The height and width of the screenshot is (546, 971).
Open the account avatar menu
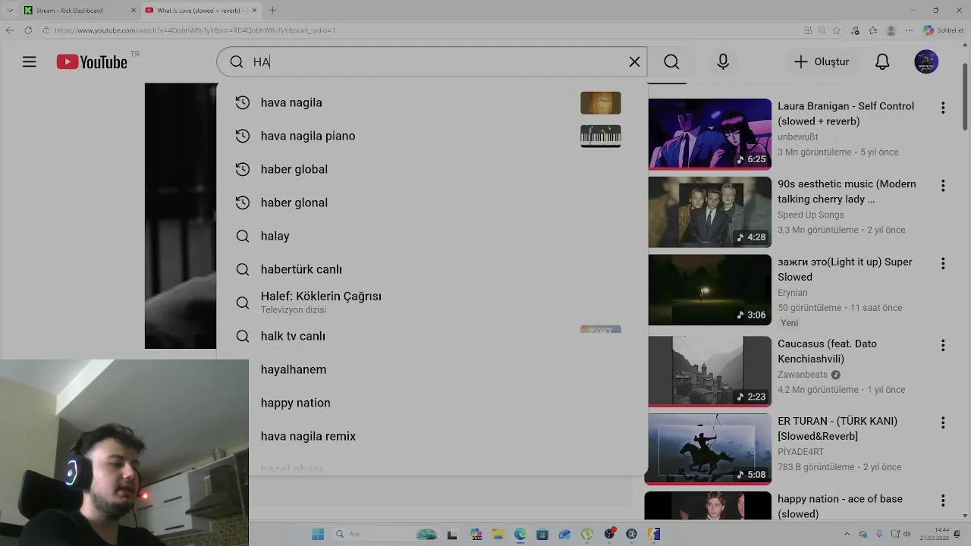tap(926, 62)
